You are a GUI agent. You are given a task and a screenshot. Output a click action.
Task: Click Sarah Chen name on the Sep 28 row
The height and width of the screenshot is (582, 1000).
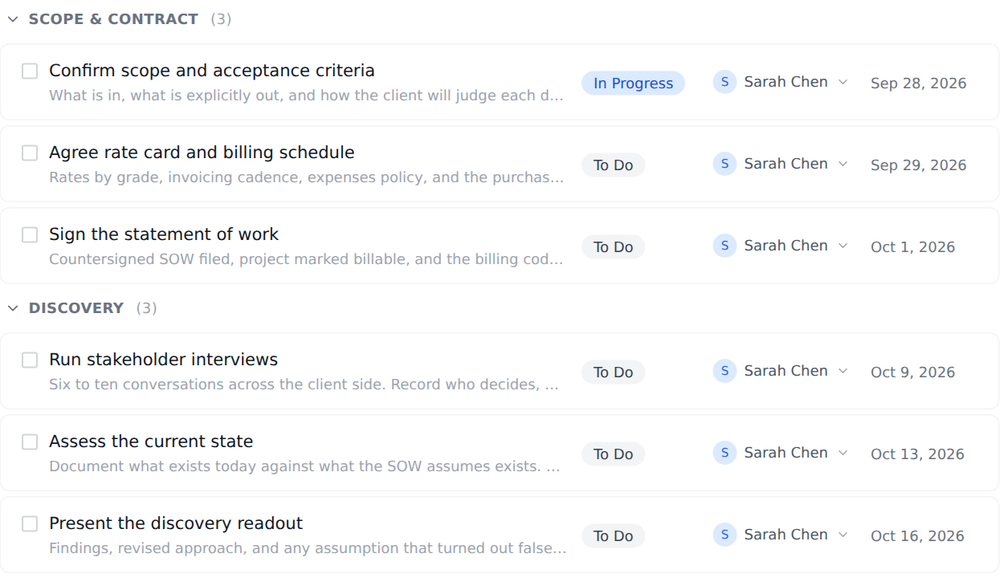(x=786, y=82)
